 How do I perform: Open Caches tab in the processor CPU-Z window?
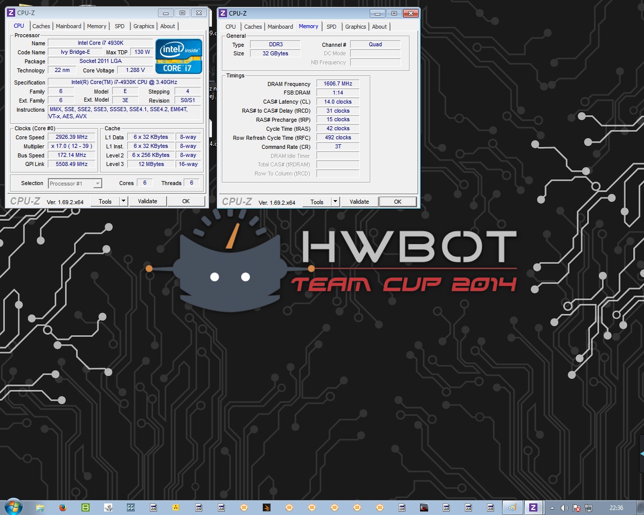tap(41, 26)
